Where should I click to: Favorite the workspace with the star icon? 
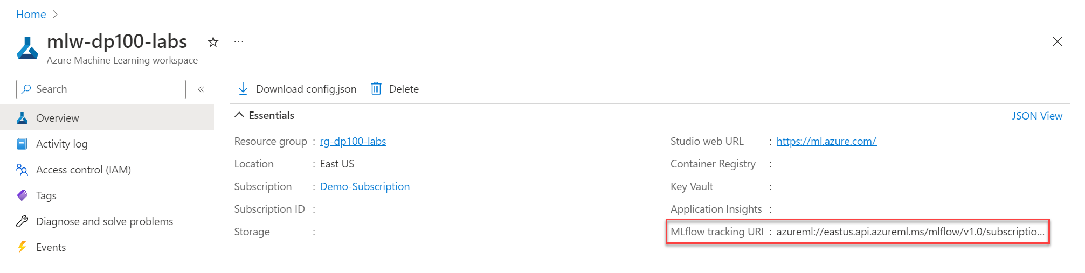tap(213, 42)
